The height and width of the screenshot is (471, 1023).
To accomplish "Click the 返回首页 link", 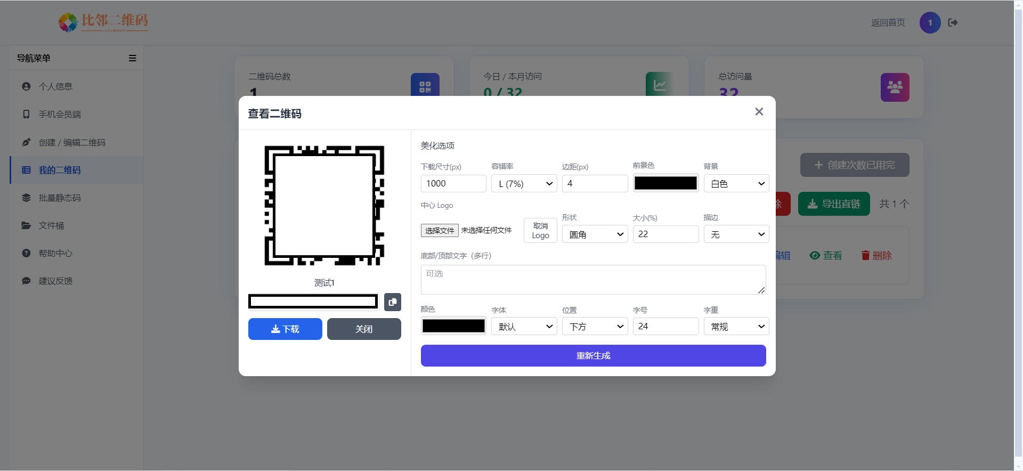I will (x=888, y=22).
